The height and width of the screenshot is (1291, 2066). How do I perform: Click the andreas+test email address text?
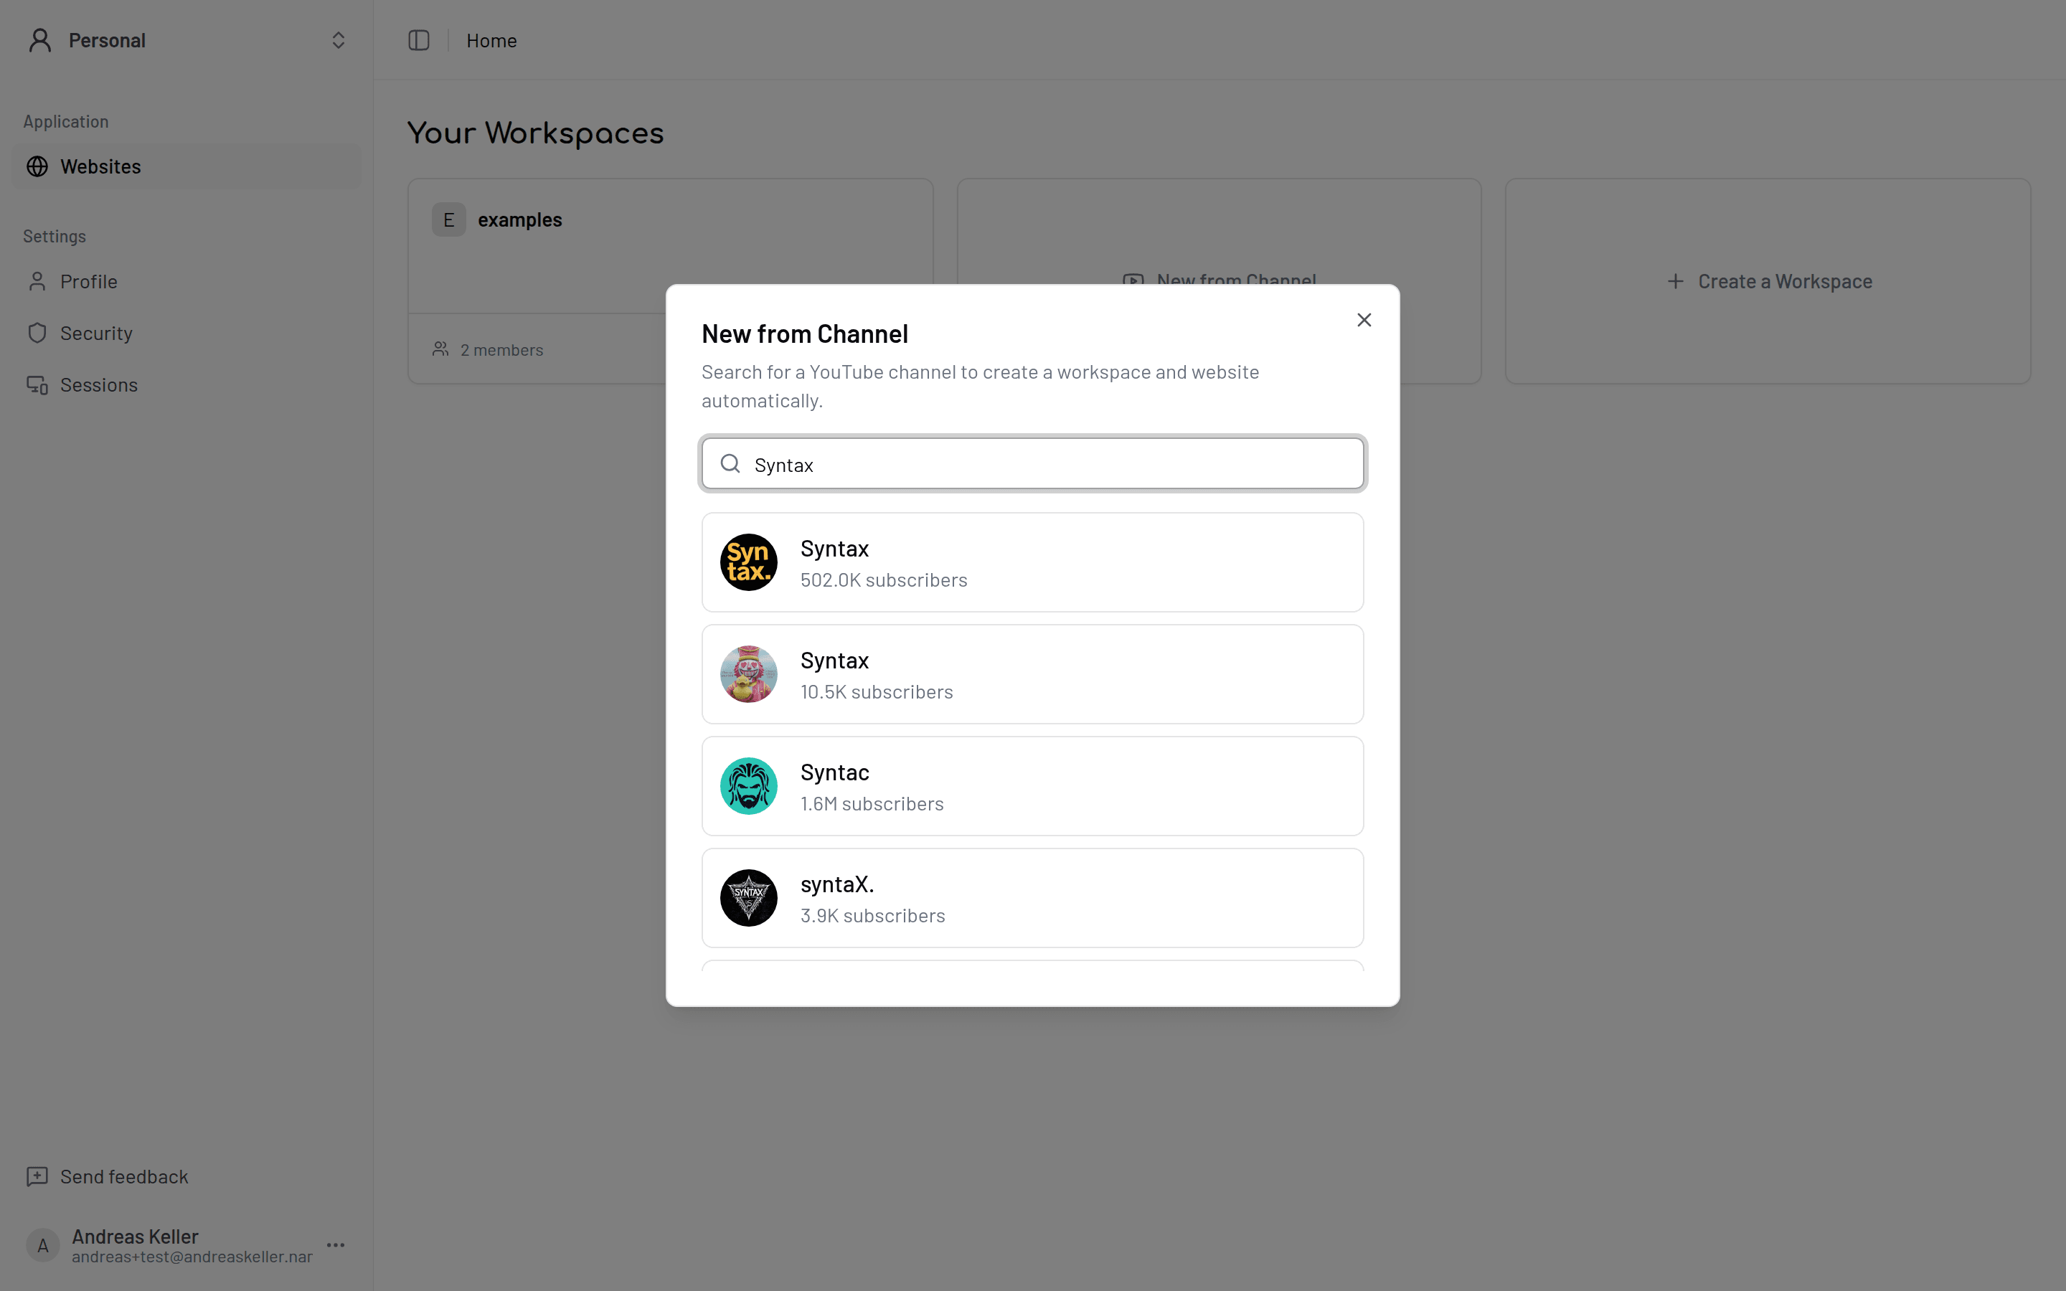pos(192,1257)
